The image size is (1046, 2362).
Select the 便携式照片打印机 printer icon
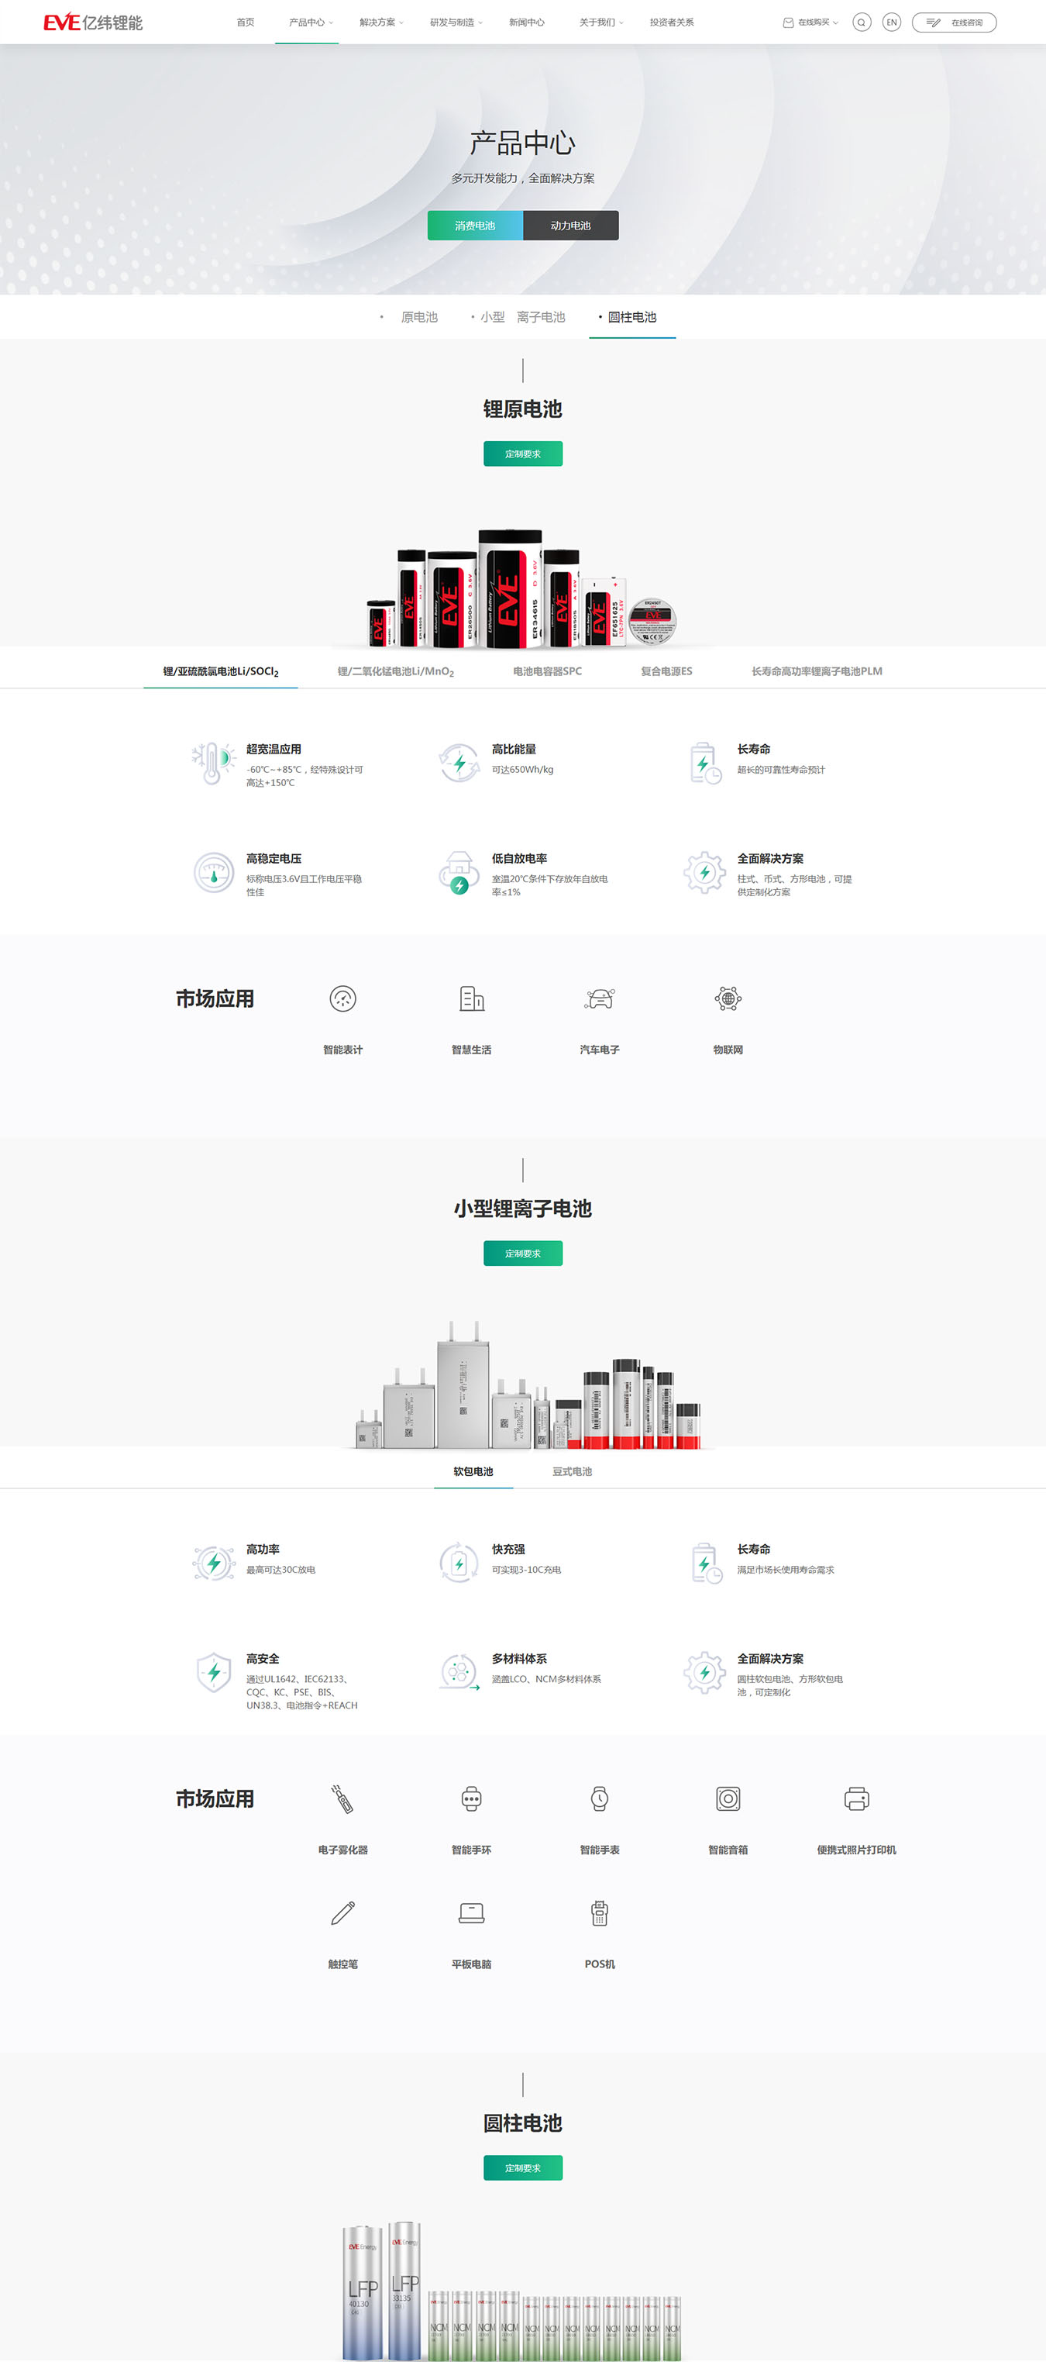tap(856, 1799)
